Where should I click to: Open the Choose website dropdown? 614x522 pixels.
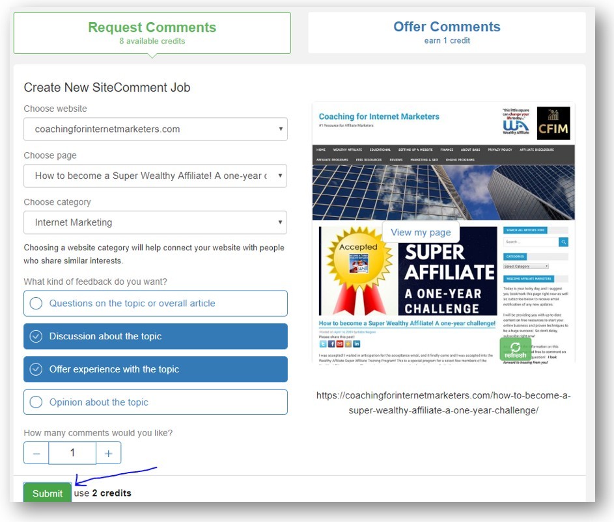156,129
